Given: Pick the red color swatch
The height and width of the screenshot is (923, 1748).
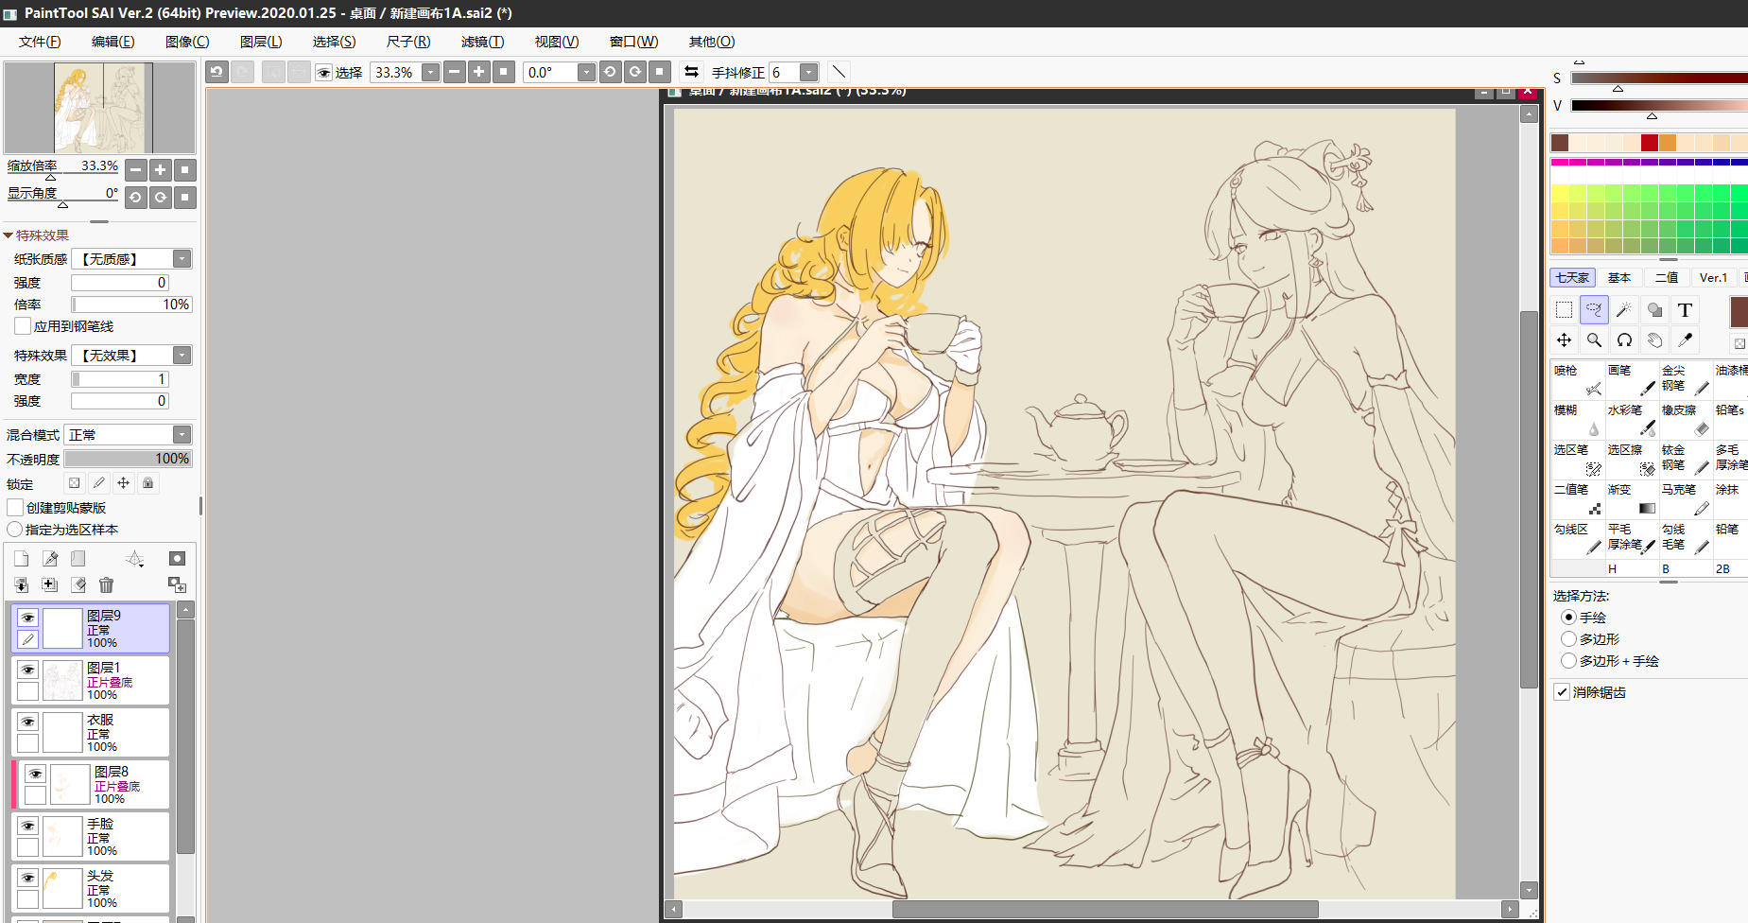Looking at the screenshot, I should pos(1650,143).
